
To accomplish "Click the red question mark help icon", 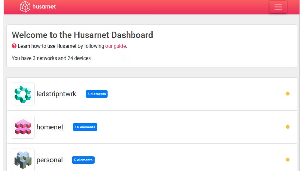I will [x=14, y=46].
